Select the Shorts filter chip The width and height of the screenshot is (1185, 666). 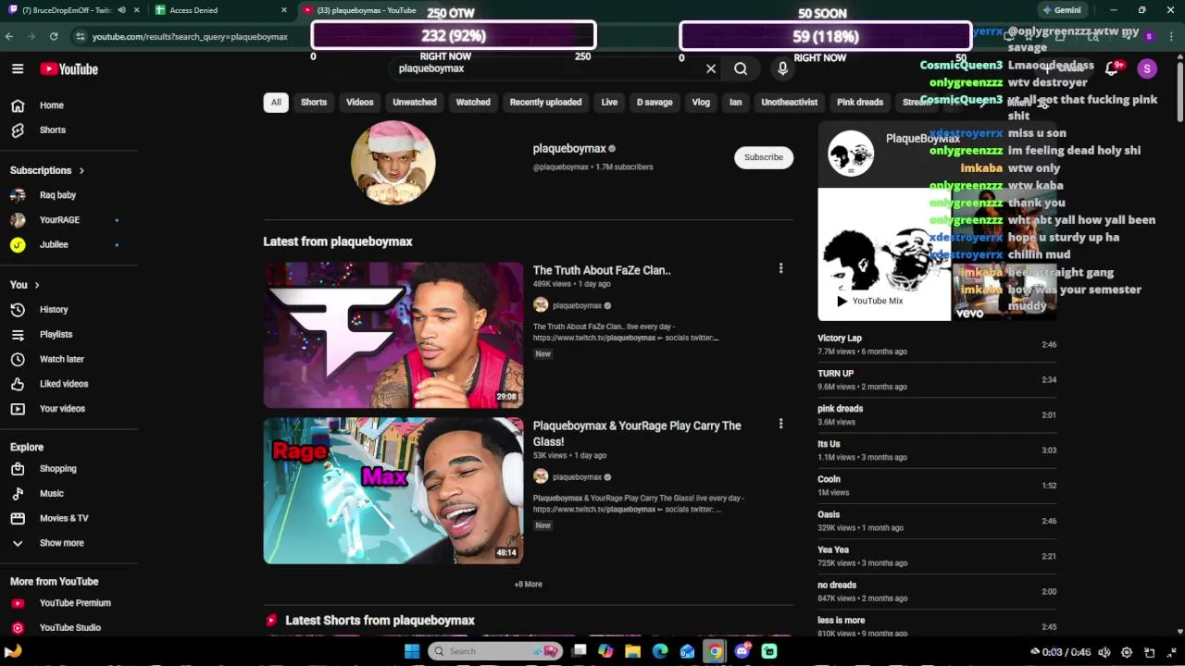click(x=314, y=102)
